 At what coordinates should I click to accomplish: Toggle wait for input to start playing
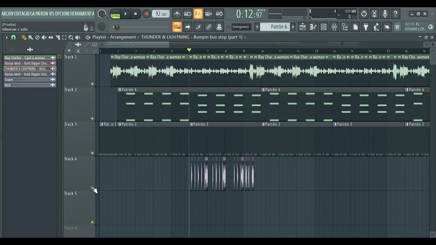[x=187, y=14]
